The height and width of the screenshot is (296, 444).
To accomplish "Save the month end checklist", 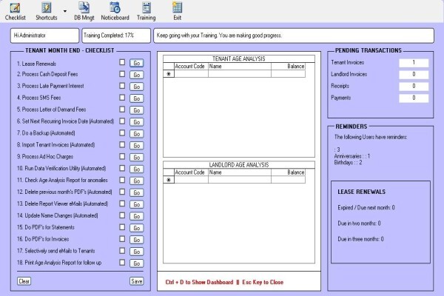I will coord(137,281).
